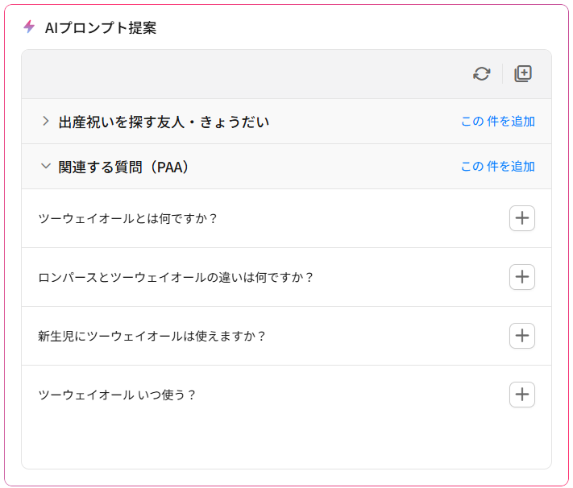This screenshot has height=488, width=573.
Task: Expand the 出産祝いを探す友人・きょうだい section chevron
Action: pos(46,122)
